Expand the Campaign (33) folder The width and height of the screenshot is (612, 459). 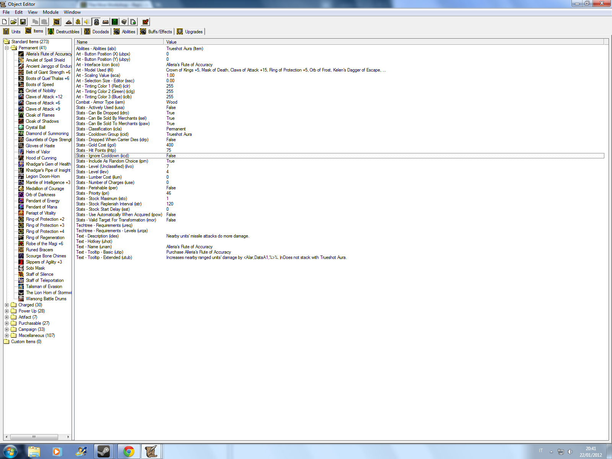7,329
